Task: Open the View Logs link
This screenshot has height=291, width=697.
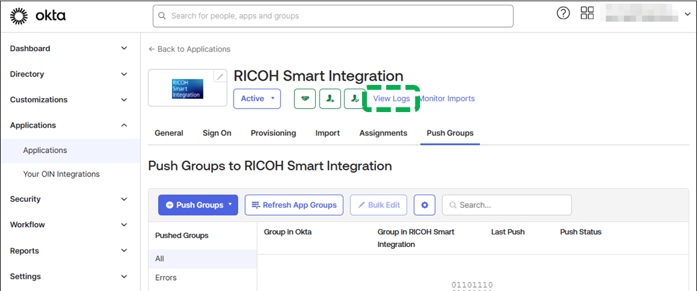Action: pos(391,99)
